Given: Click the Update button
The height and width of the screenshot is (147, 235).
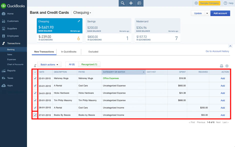Looking at the screenshot, I should (198, 13).
